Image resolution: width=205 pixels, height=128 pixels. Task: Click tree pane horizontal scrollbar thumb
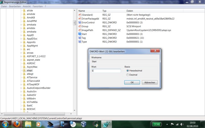34,114
